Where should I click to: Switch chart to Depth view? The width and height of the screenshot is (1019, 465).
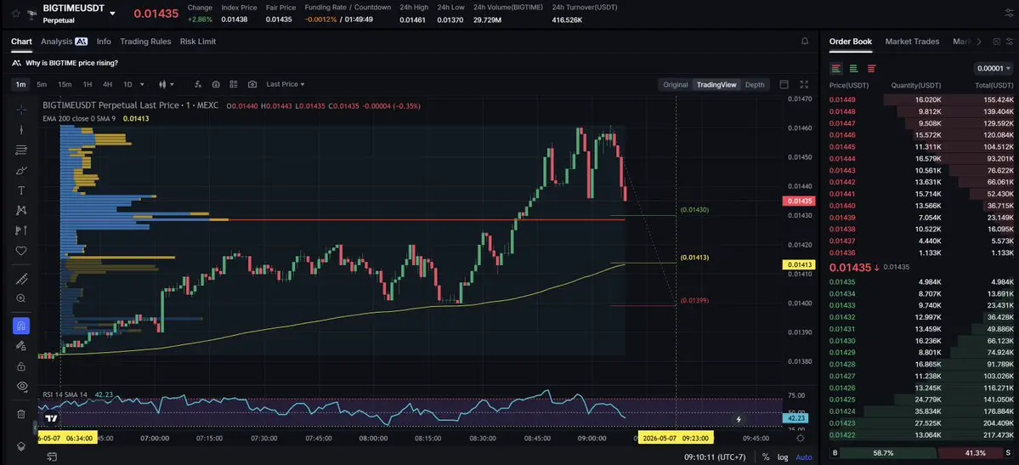pyautogui.click(x=755, y=84)
